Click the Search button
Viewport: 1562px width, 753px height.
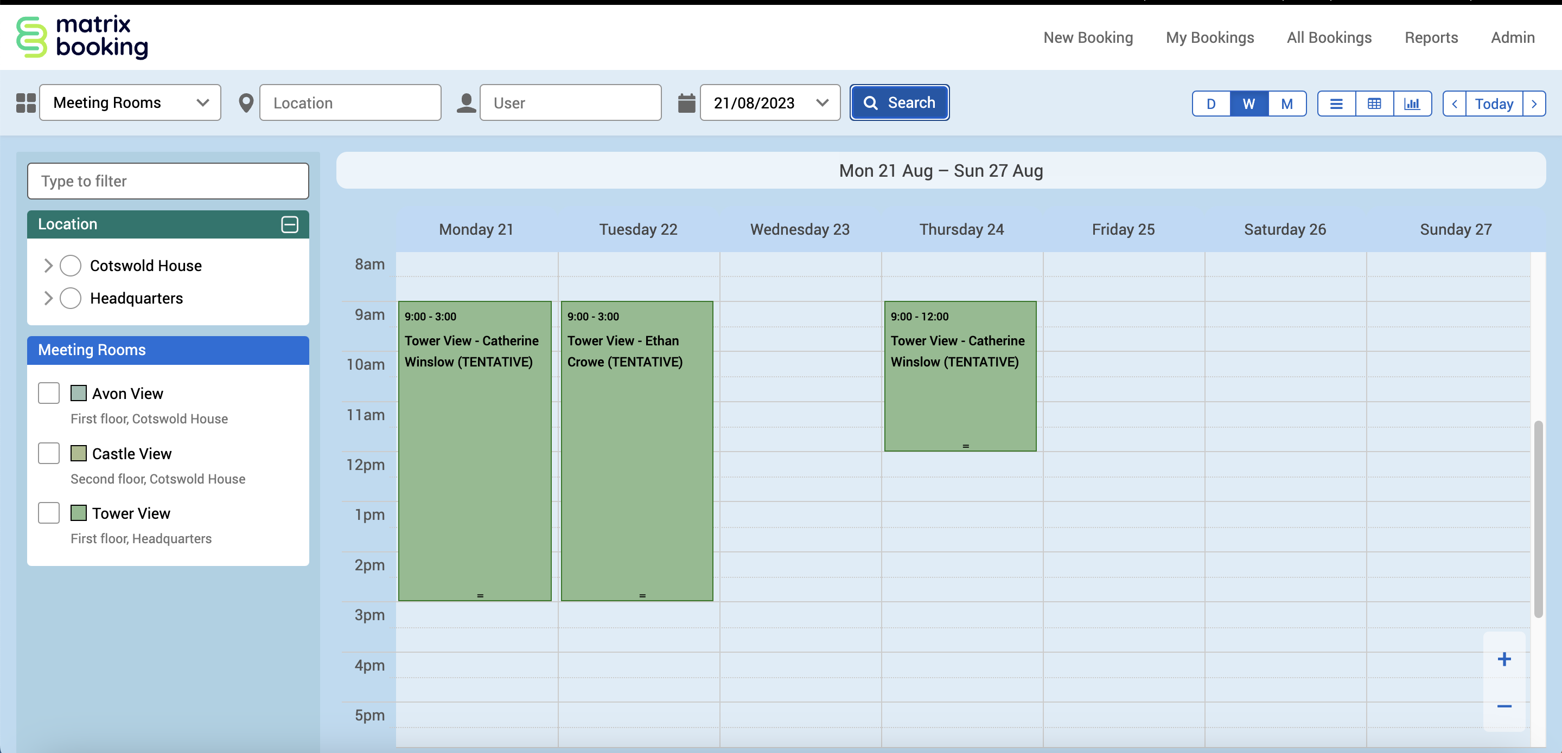898,103
